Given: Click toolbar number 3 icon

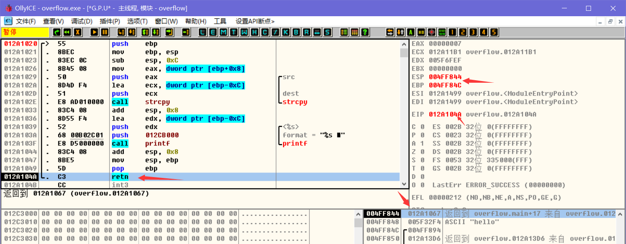Looking at the screenshot, I should point(474,32).
